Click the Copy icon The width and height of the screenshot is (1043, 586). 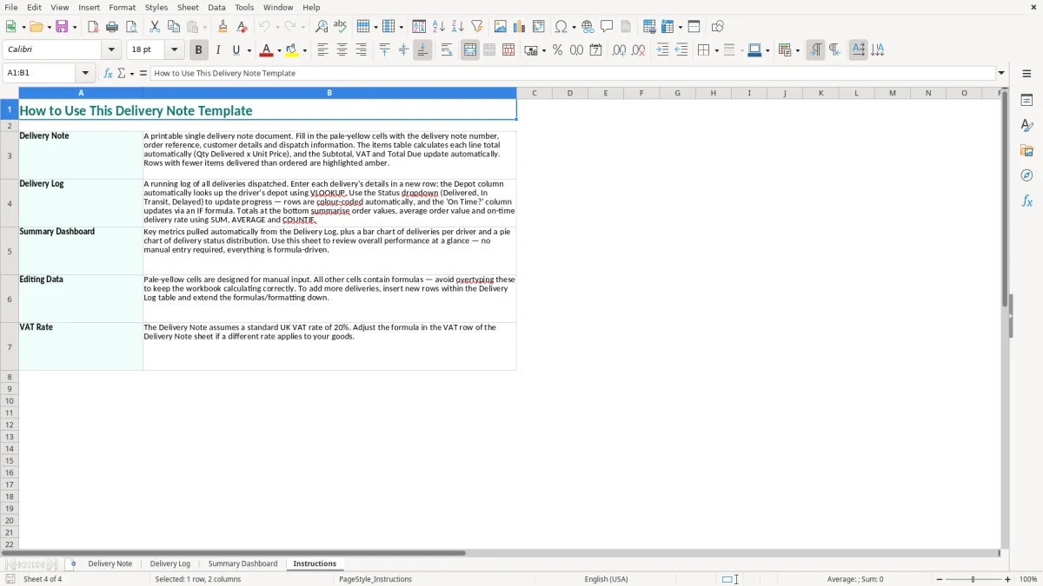point(174,27)
